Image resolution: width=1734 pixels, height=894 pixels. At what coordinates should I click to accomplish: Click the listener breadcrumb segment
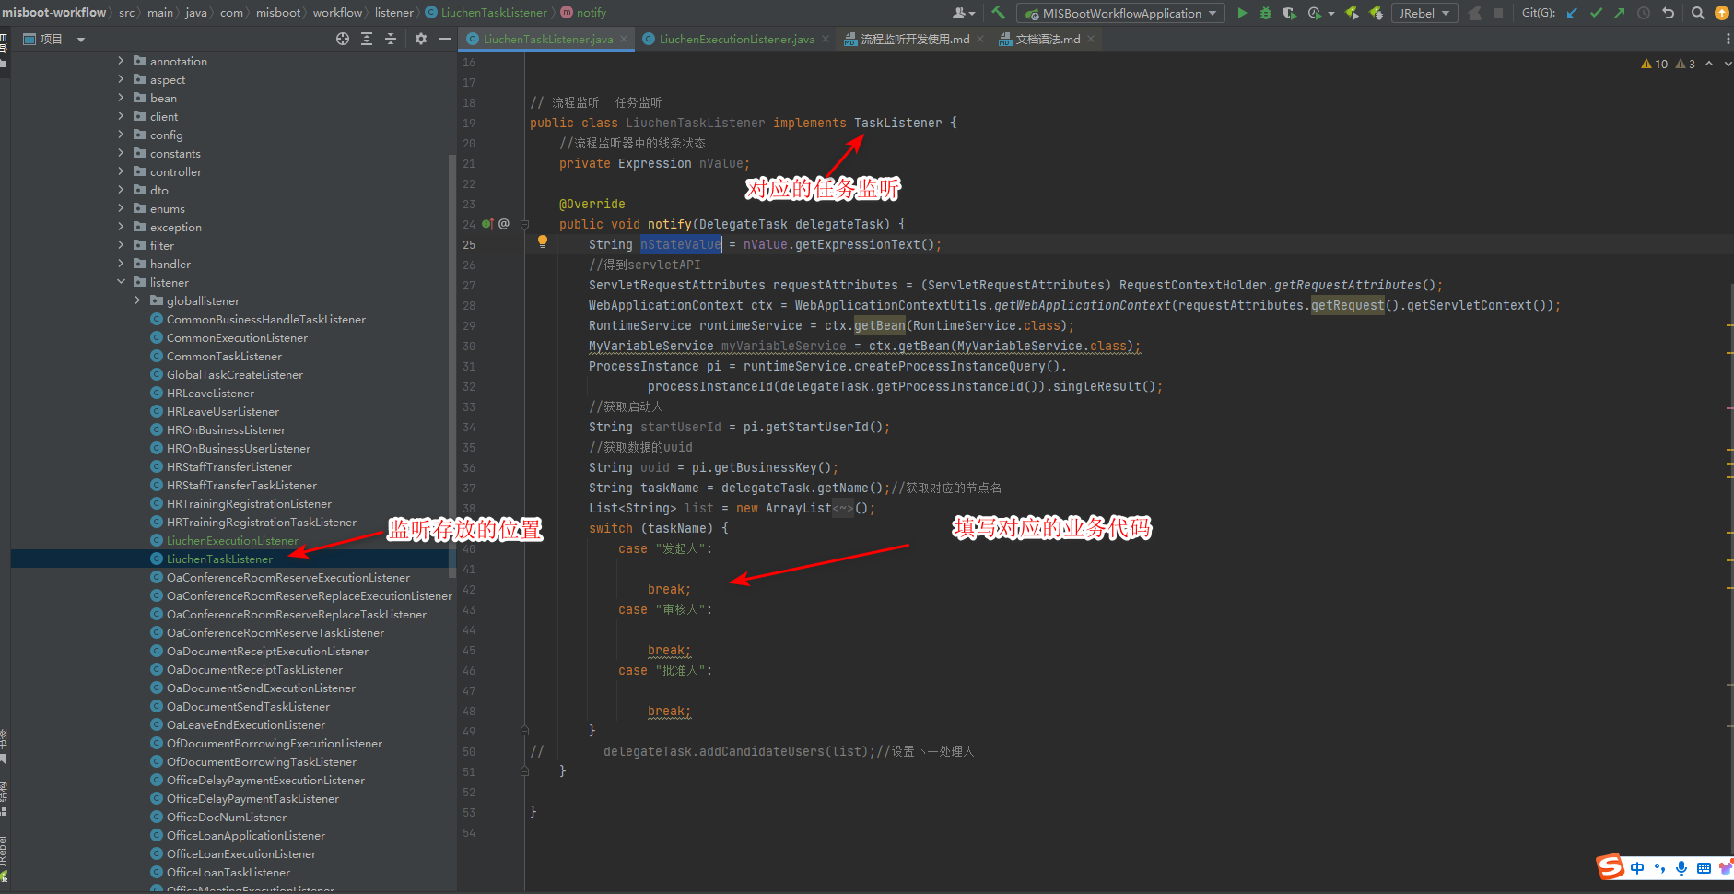coord(393,13)
